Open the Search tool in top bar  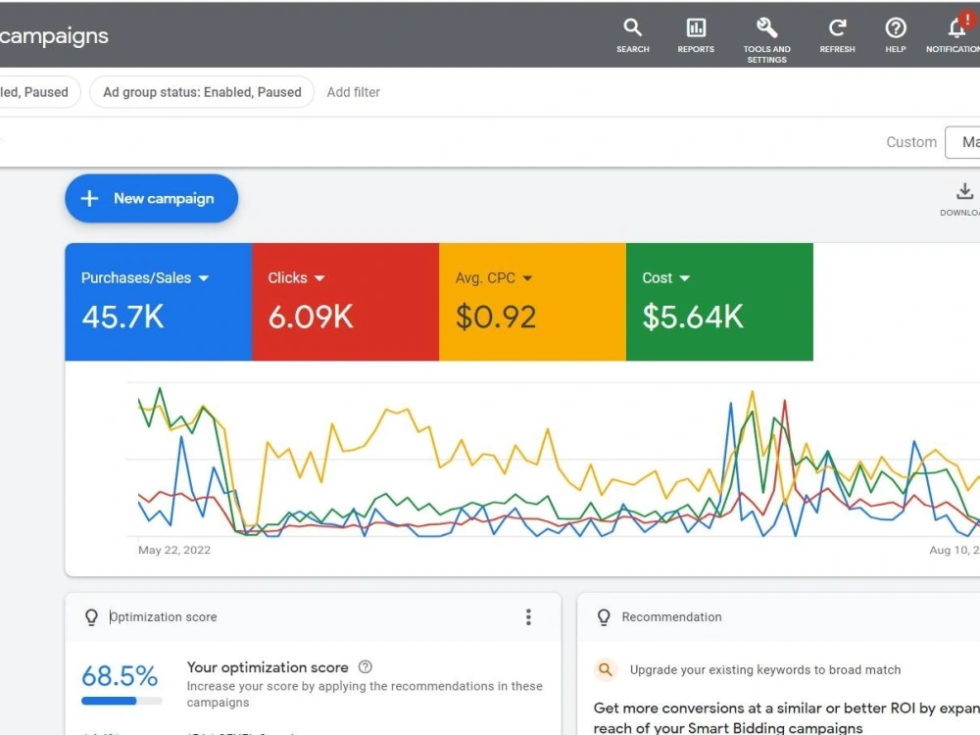(632, 35)
